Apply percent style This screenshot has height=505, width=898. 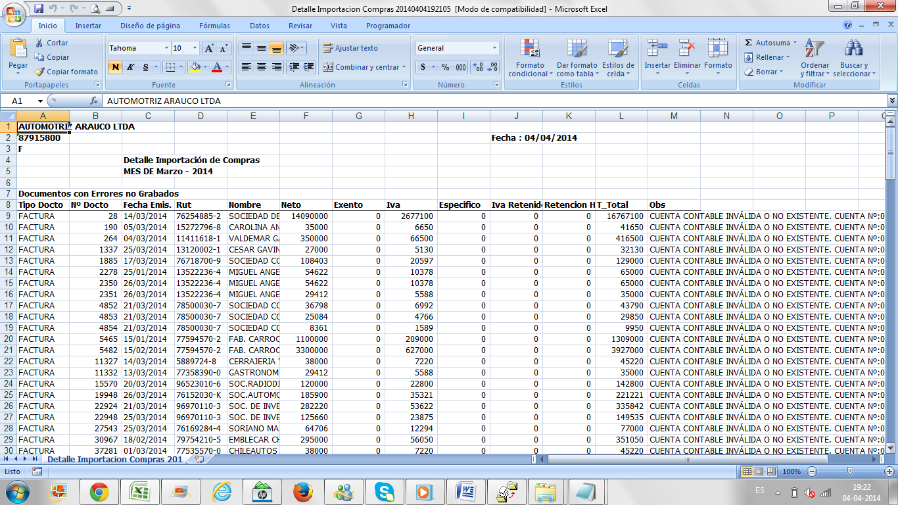tap(445, 67)
